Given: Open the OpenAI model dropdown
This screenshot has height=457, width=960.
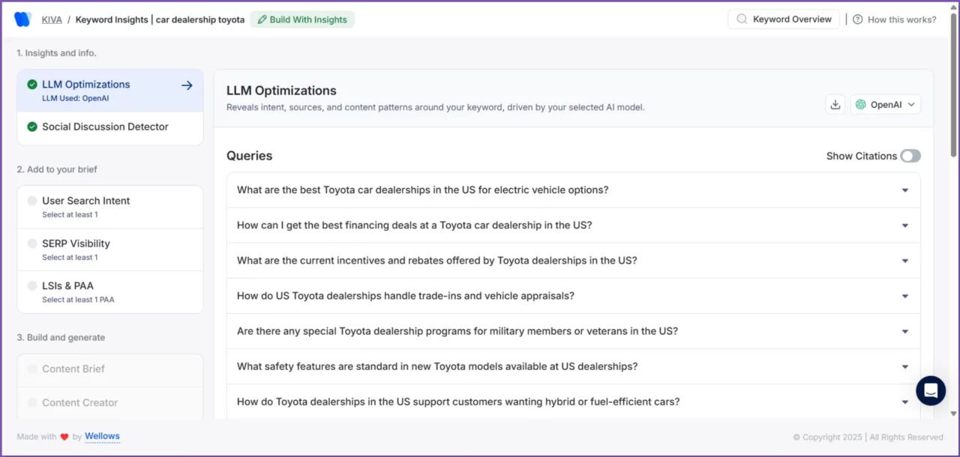Looking at the screenshot, I should tap(886, 105).
